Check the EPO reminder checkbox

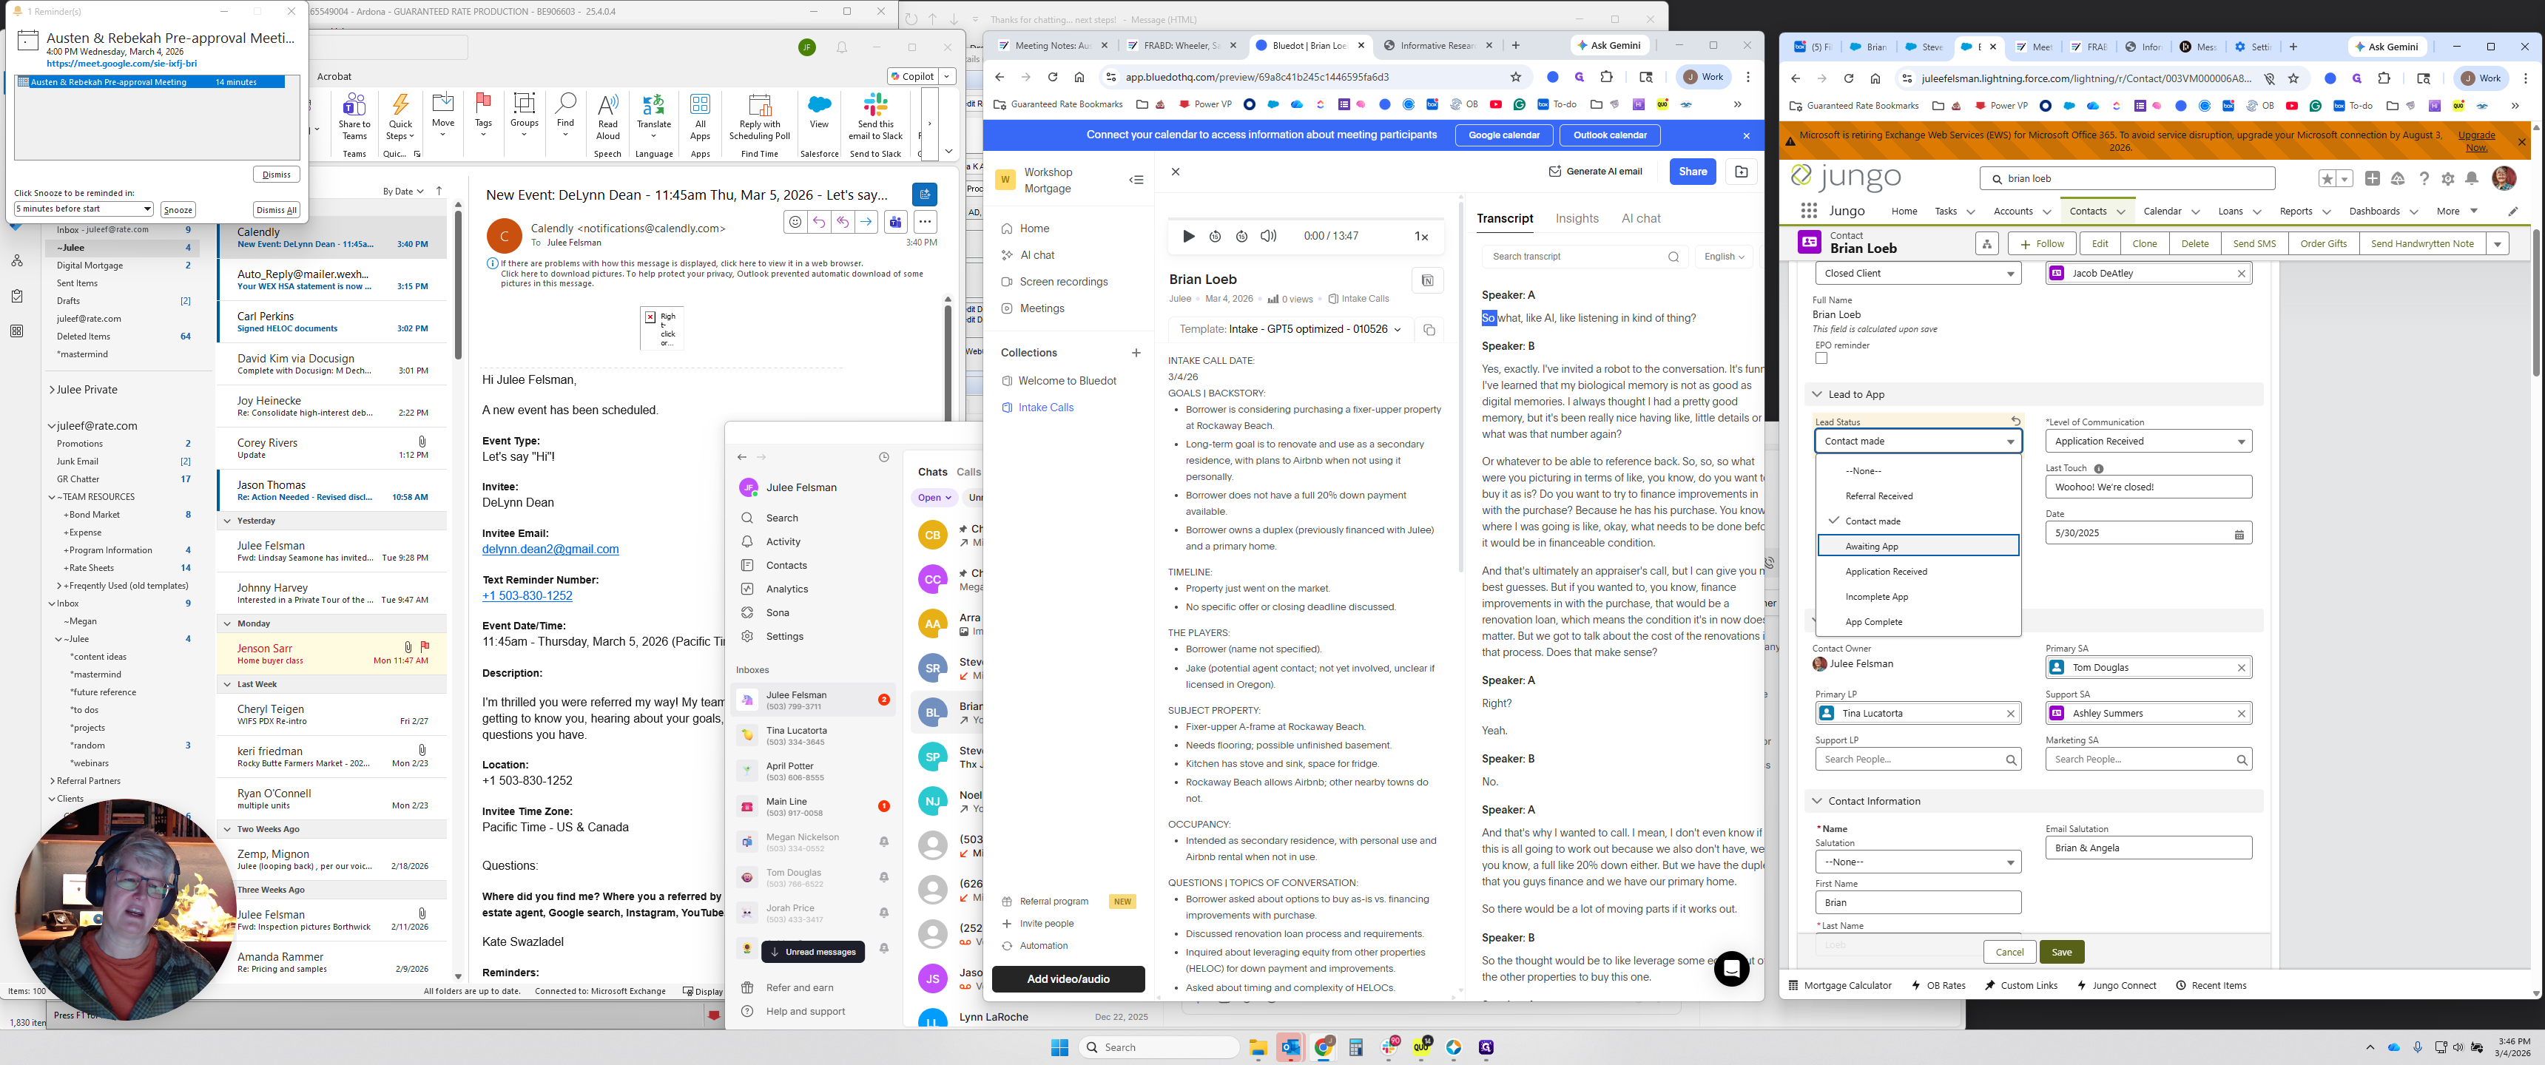1821,359
